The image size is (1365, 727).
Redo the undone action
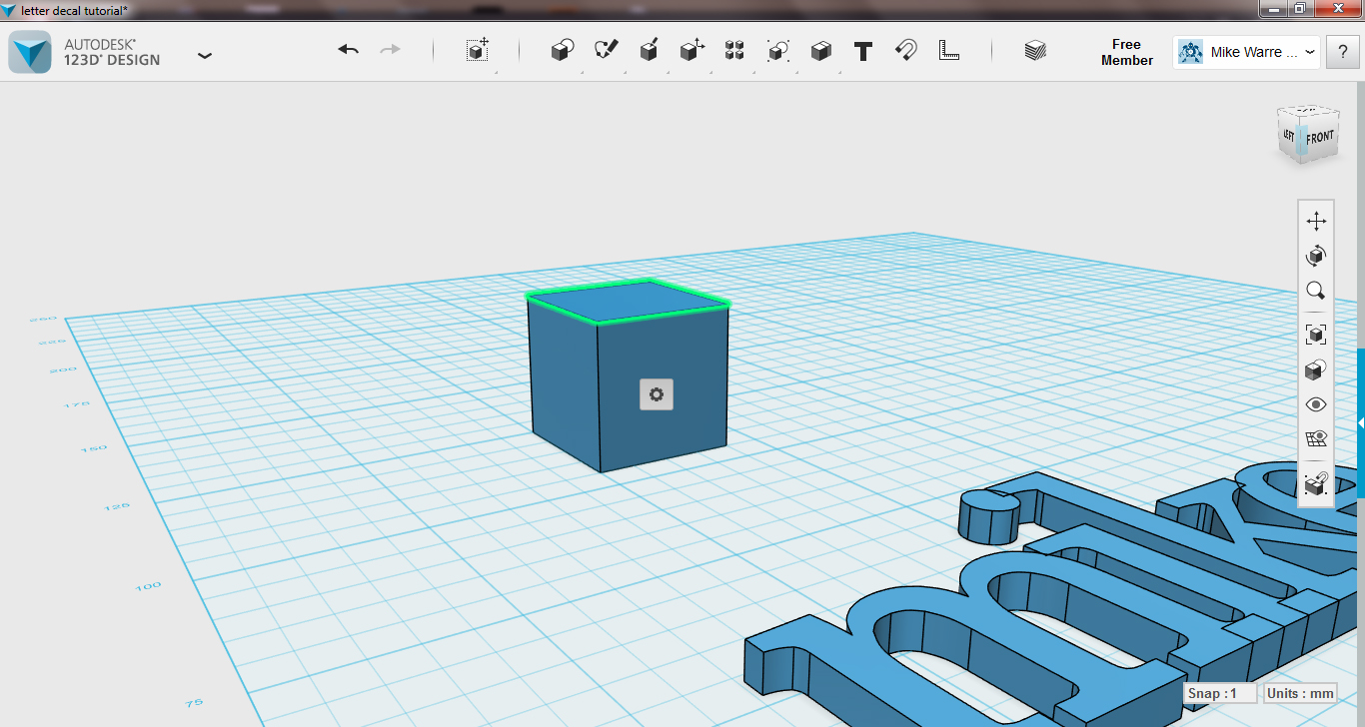(390, 50)
